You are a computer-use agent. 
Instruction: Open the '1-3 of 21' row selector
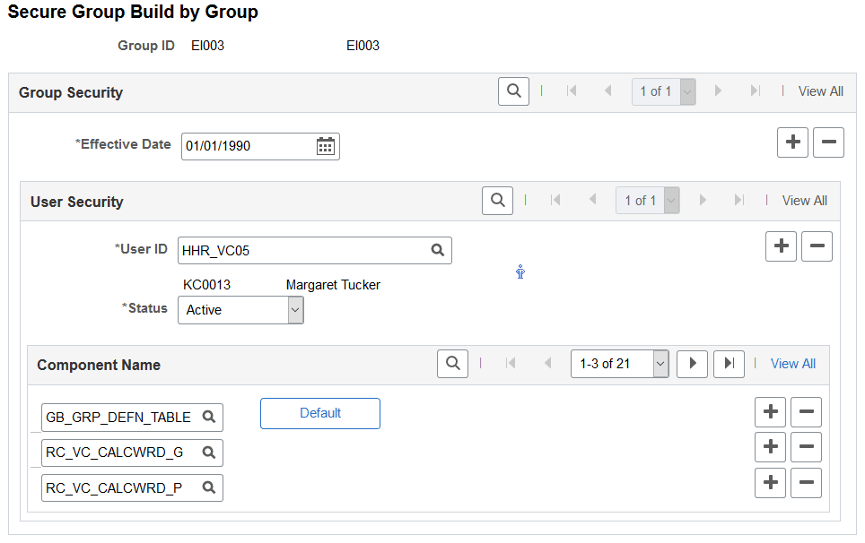[619, 364]
